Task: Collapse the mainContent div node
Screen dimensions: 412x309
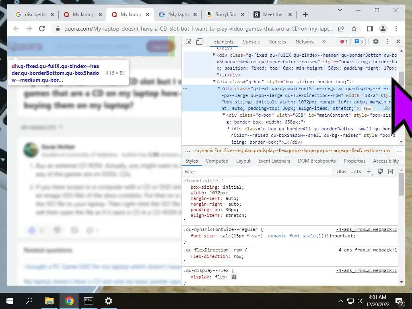Action: 224,115
